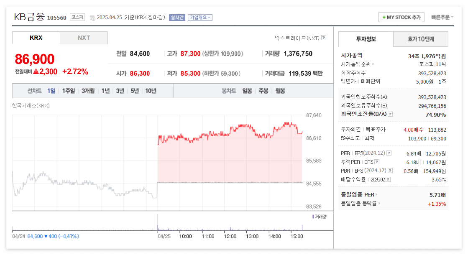Open the PBR | BPS(2024.12) help icon
Image resolution: width=468 pixels, height=255 pixels.
coord(391,171)
